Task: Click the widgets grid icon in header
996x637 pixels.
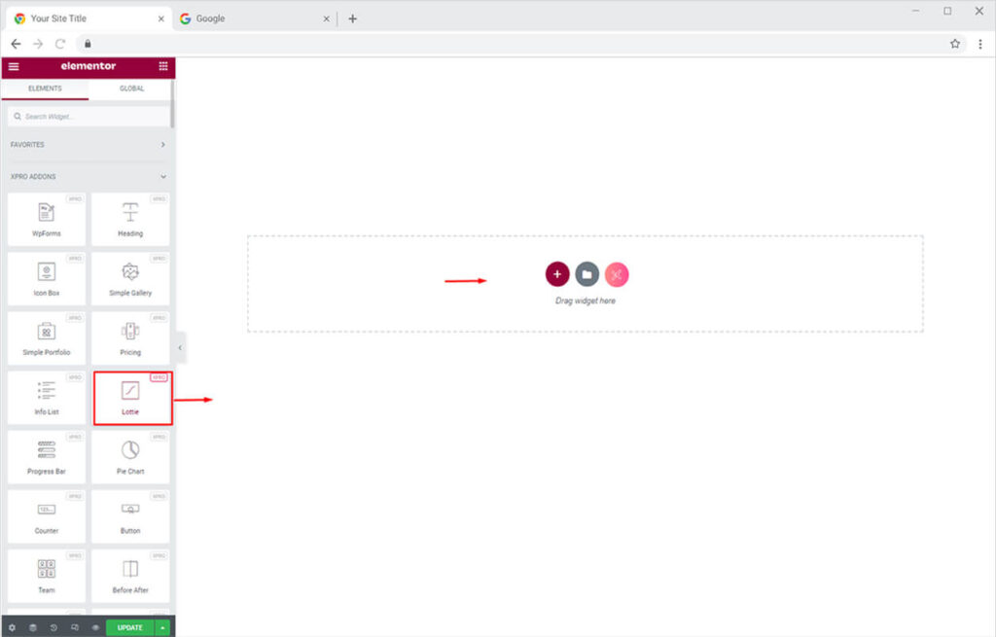Action: coord(162,66)
